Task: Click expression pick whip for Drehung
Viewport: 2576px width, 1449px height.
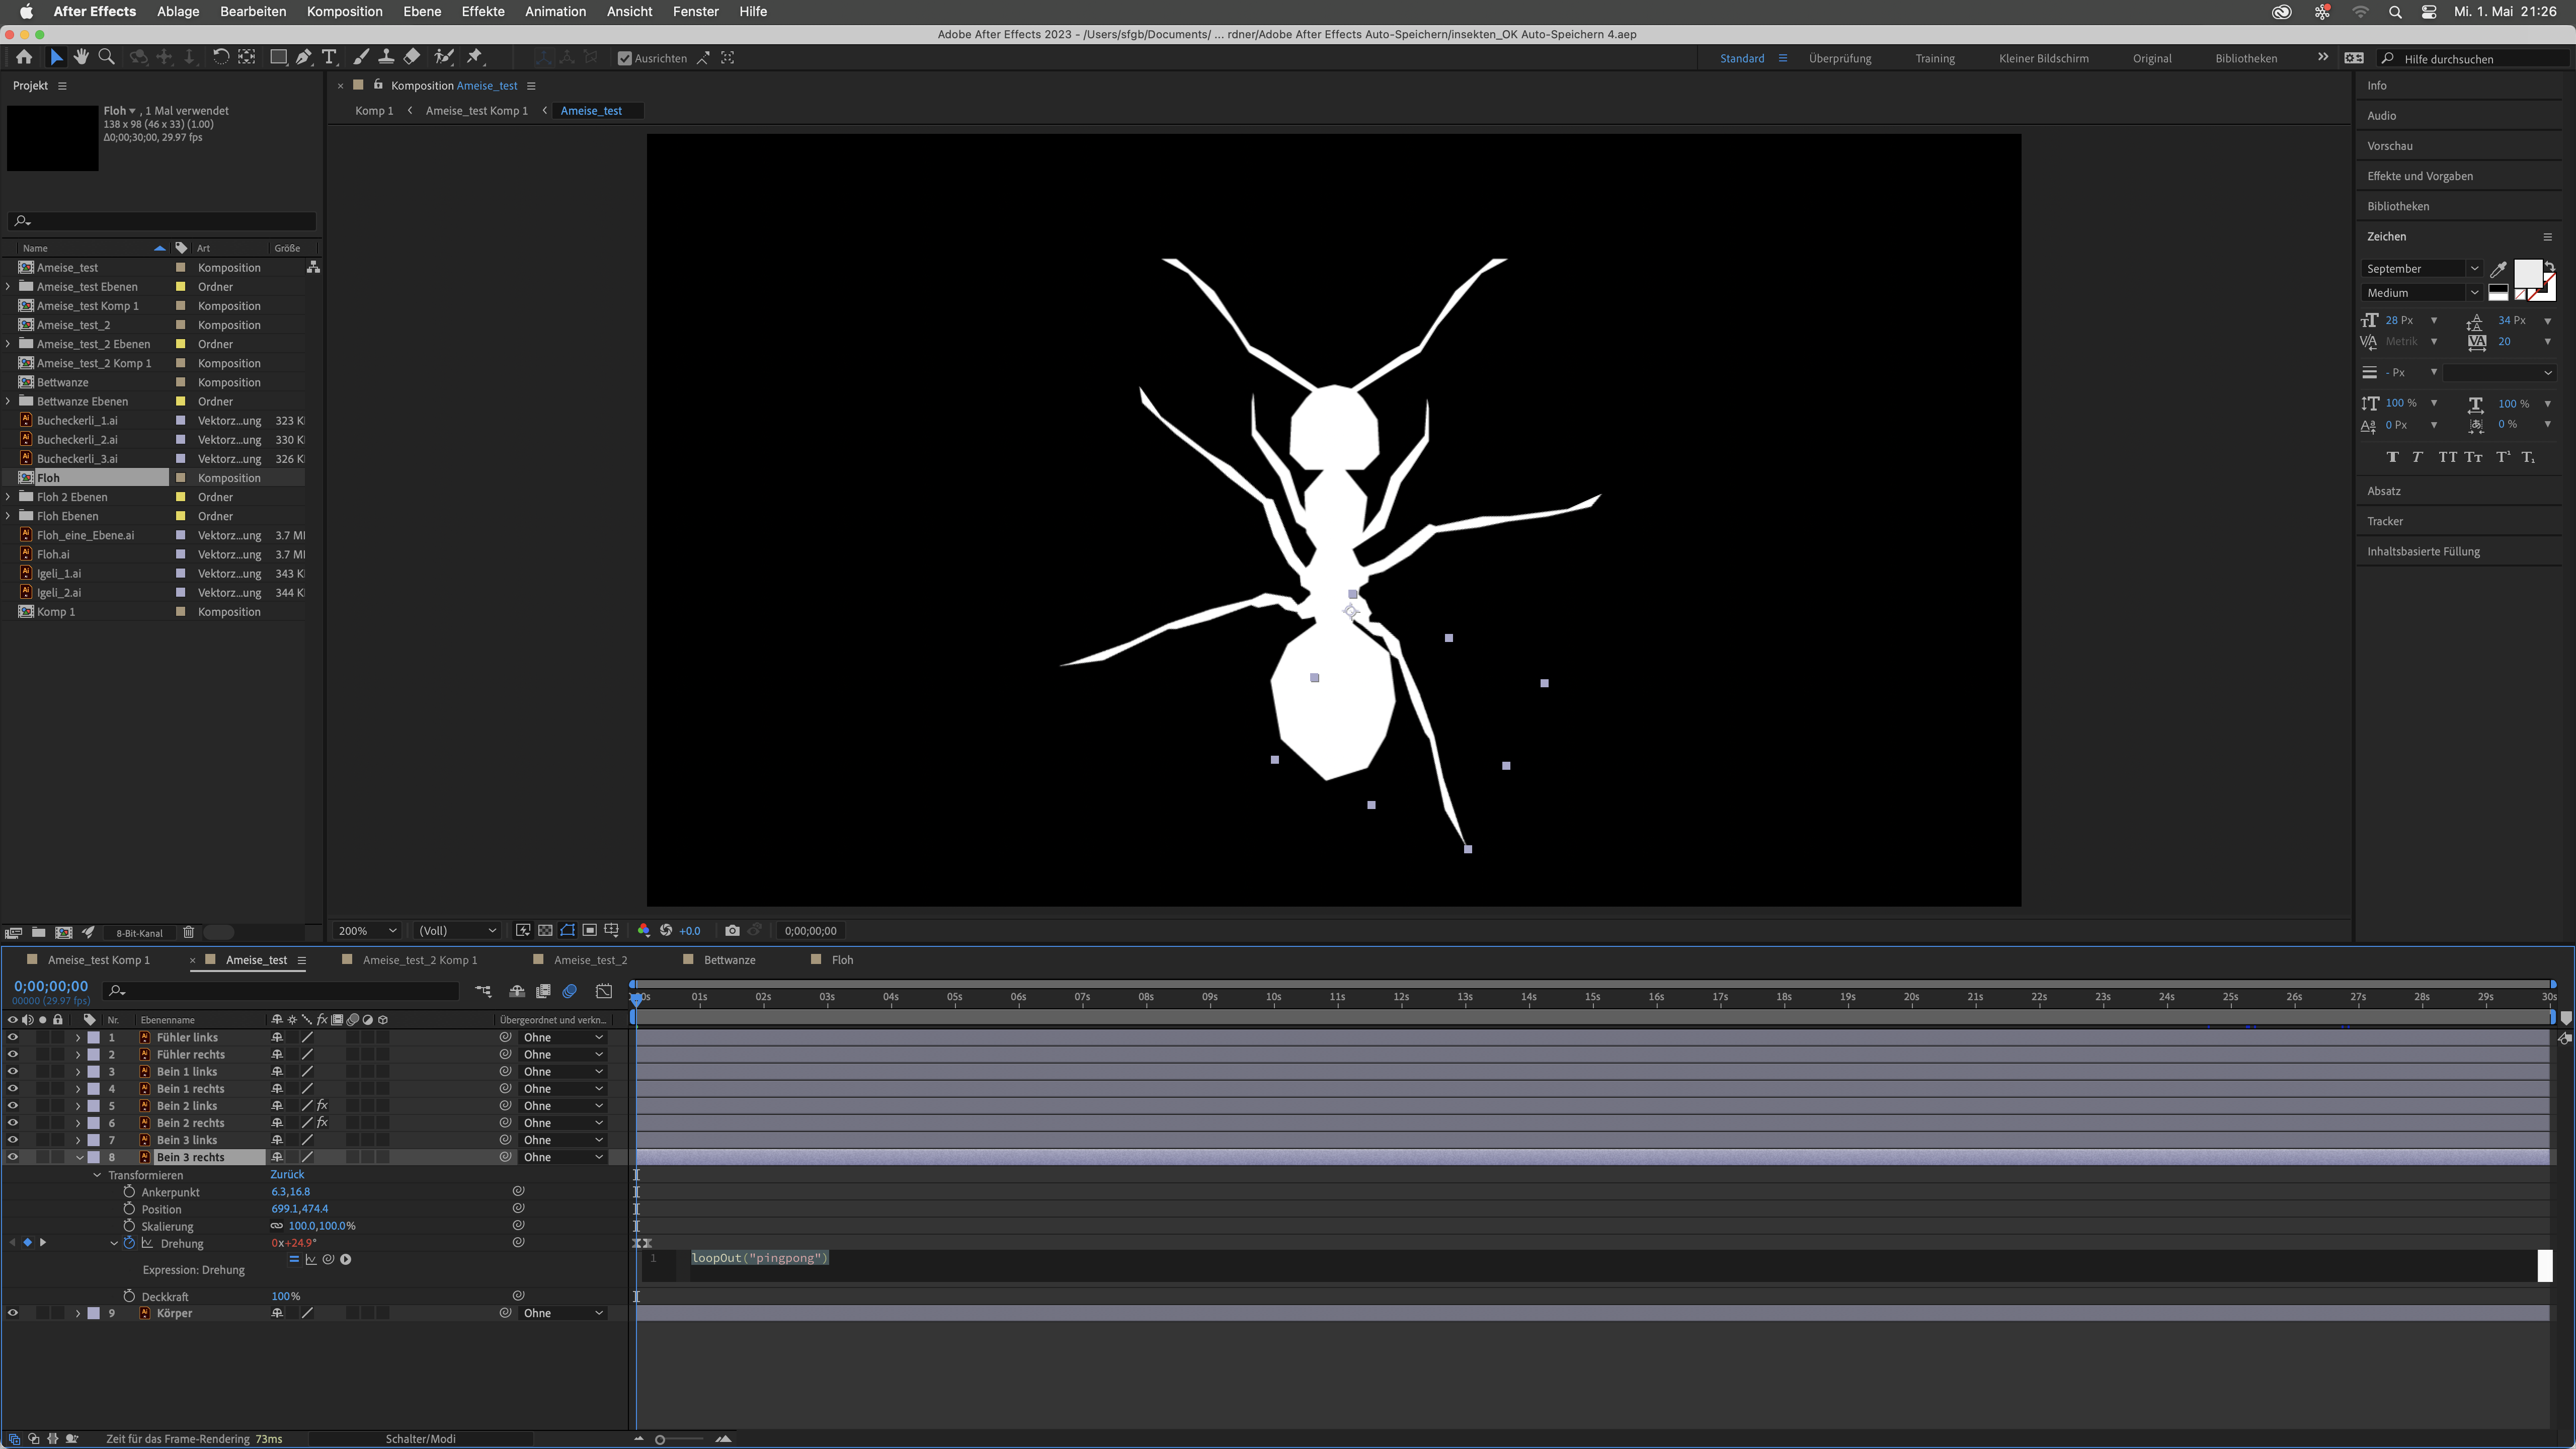Action: [x=328, y=1259]
